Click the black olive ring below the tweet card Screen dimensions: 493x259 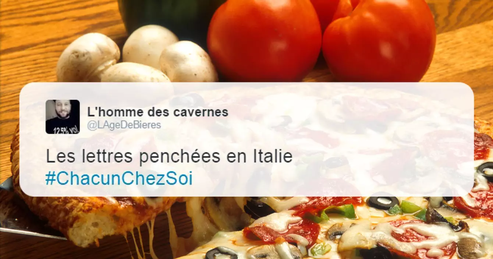point(383,202)
